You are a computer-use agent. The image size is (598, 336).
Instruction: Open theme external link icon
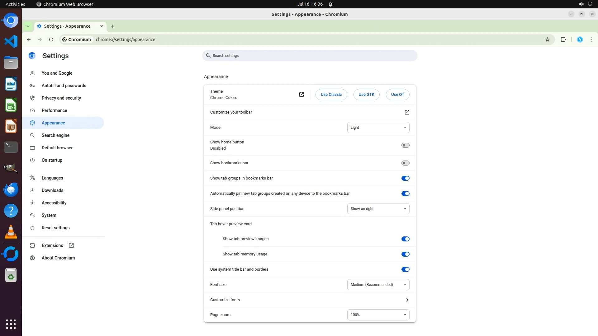click(301, 95)
